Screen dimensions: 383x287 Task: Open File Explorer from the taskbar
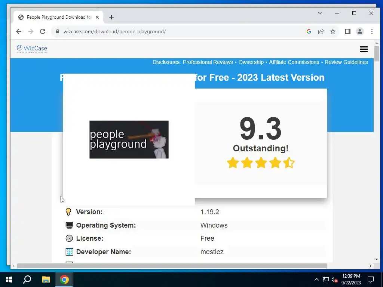click(x=46, y=280)
